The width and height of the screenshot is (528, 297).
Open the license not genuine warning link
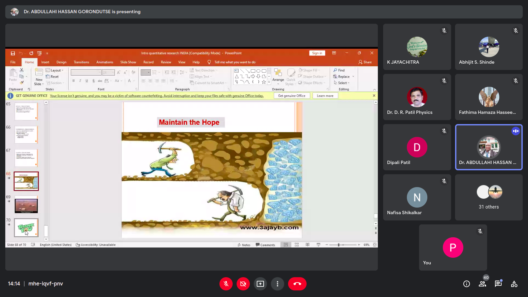(x=157, y=96)
